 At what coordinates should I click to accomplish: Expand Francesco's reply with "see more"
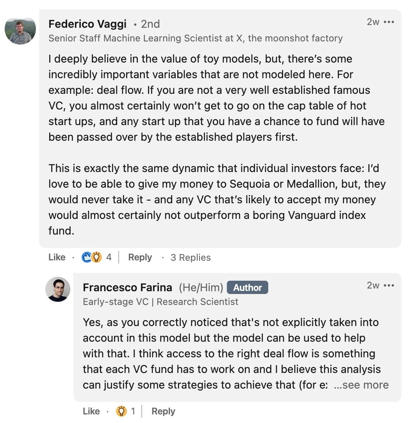361,385
